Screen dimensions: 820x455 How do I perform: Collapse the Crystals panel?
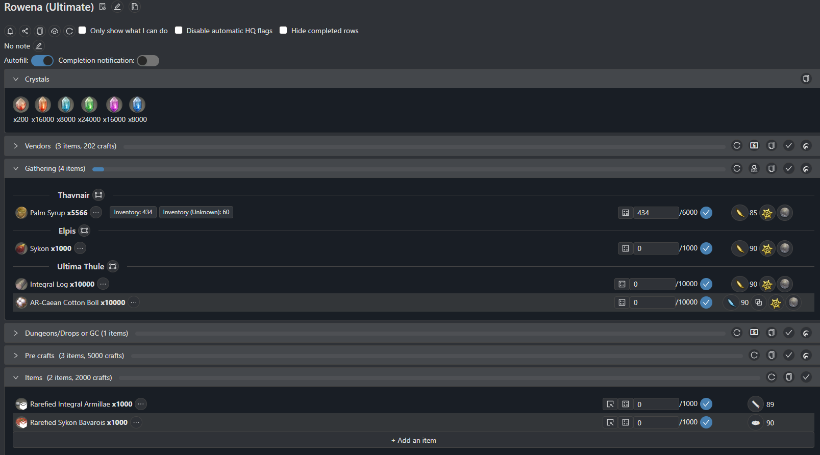pos(16,79)
